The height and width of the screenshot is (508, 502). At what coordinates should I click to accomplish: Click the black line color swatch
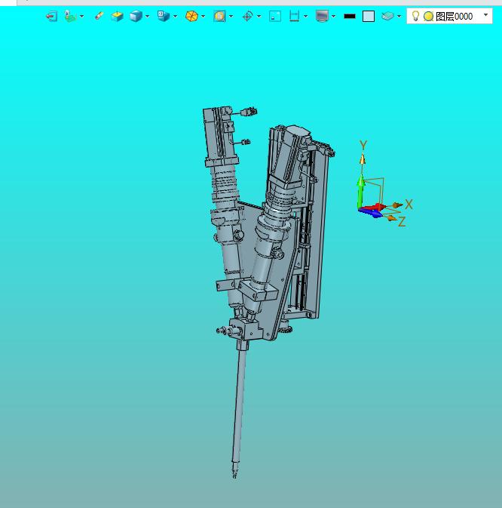[x=350, y=16]
